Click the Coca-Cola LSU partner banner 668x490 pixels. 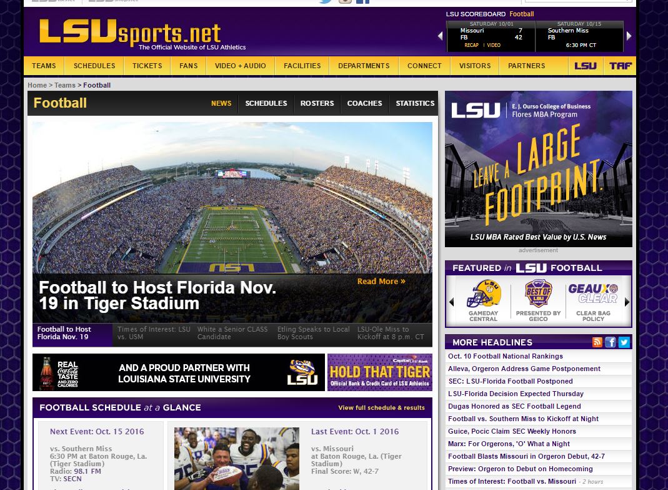click(x=179, y=372)
